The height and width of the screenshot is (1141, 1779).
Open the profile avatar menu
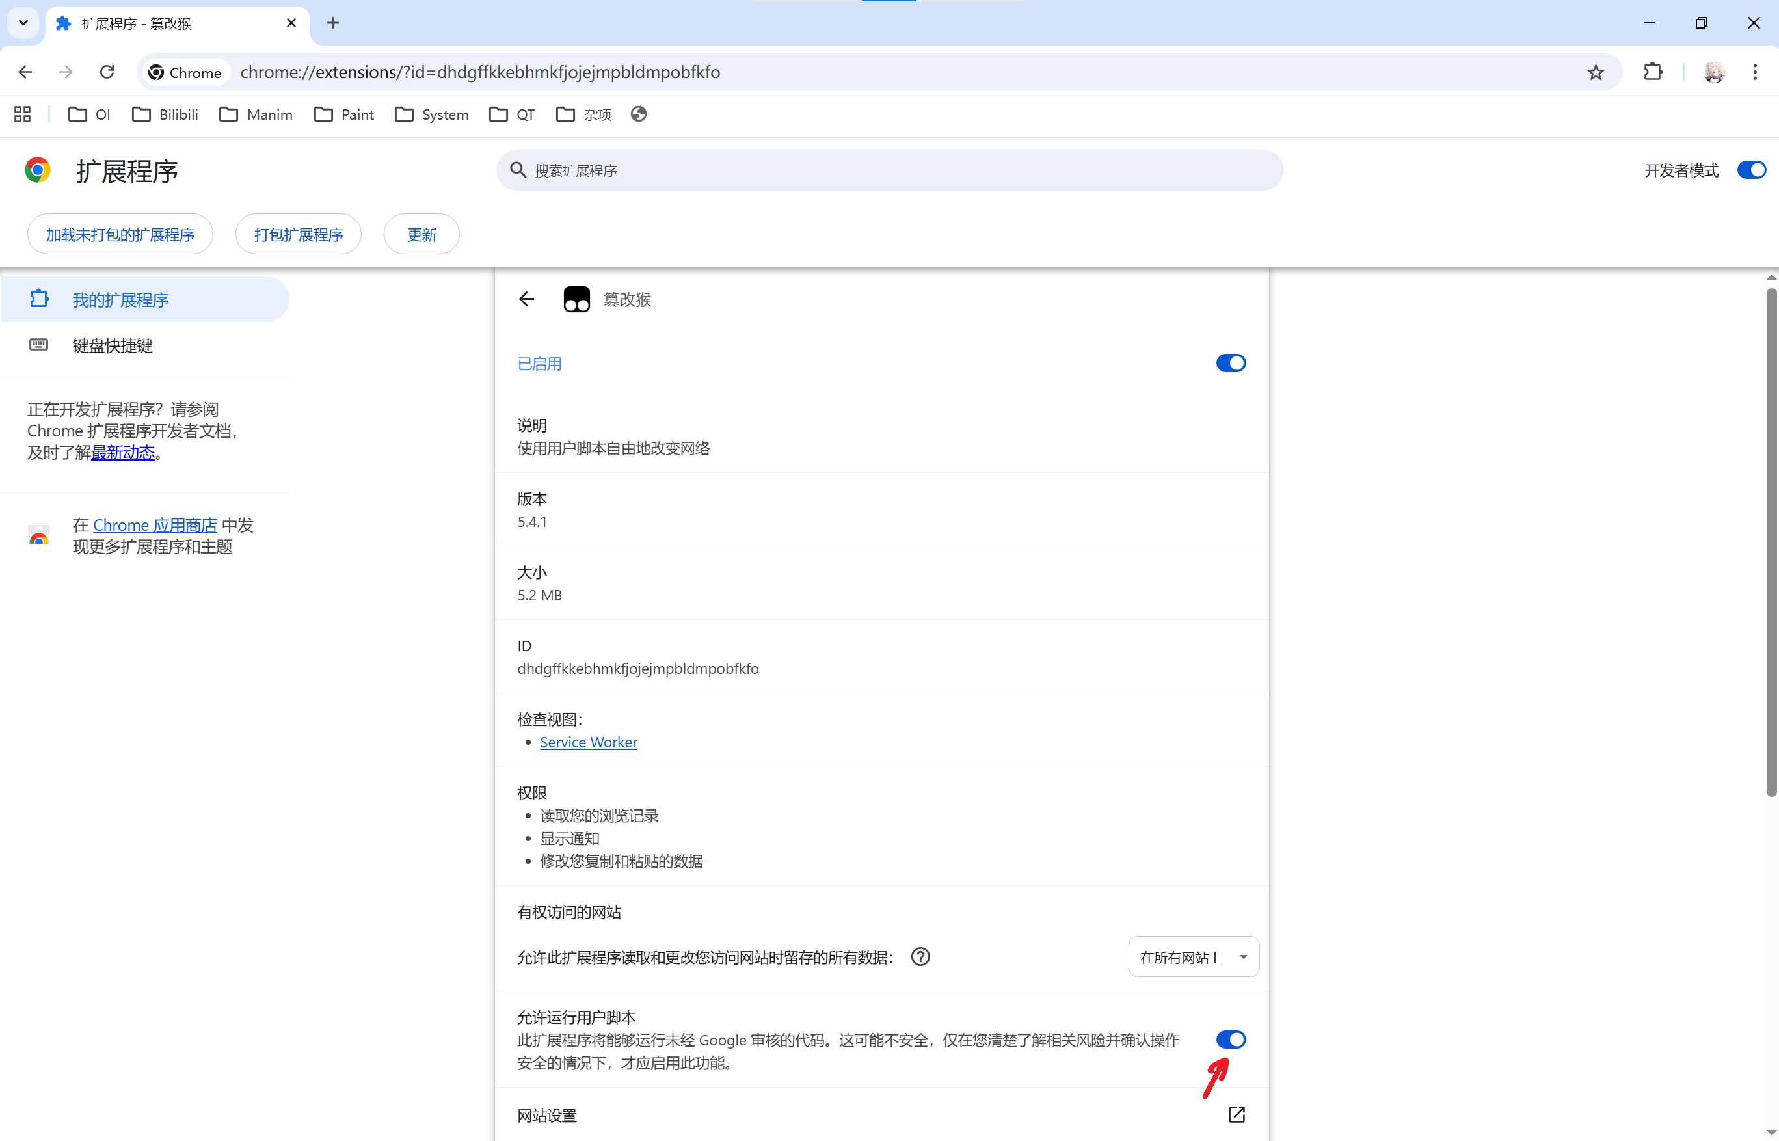1715,72
